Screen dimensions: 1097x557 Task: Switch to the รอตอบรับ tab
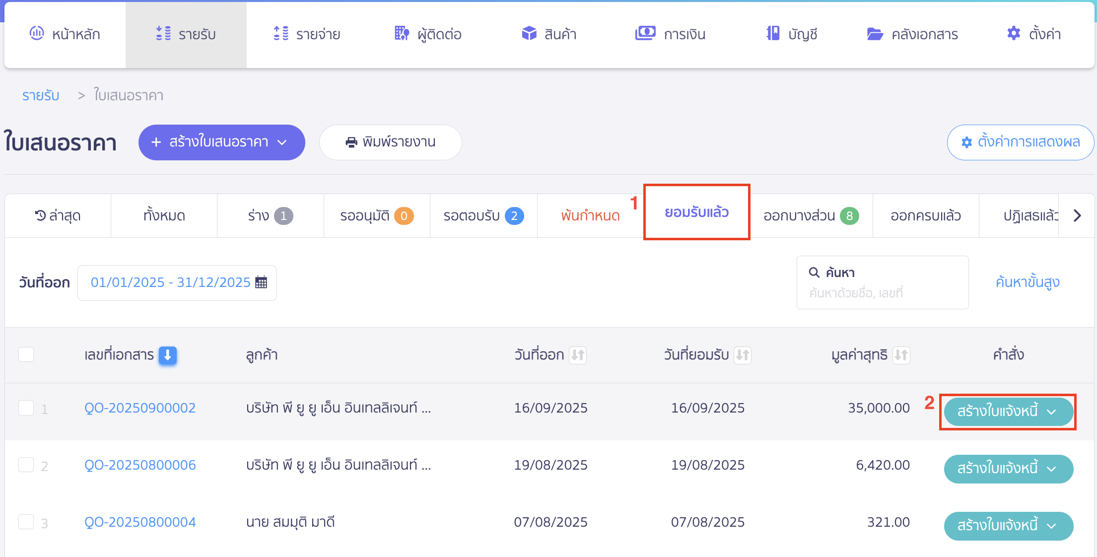(x=484, y=215)
